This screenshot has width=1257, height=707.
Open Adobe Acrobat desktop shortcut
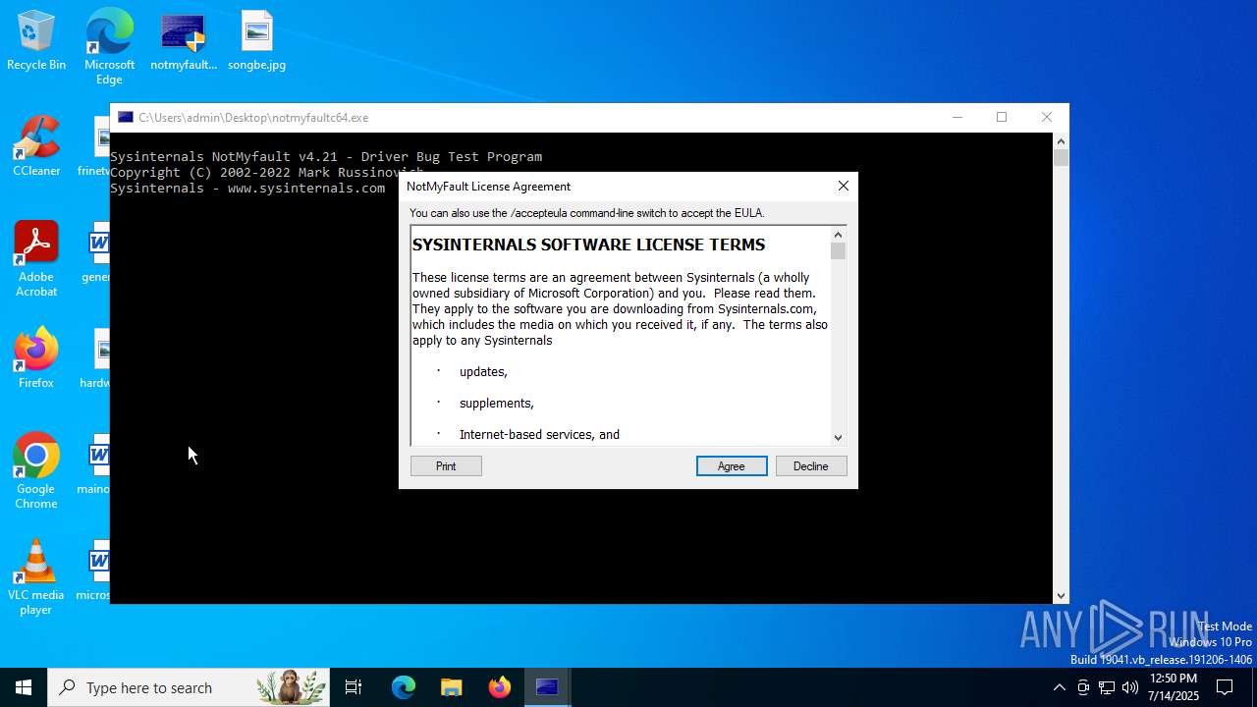point(36,260)
